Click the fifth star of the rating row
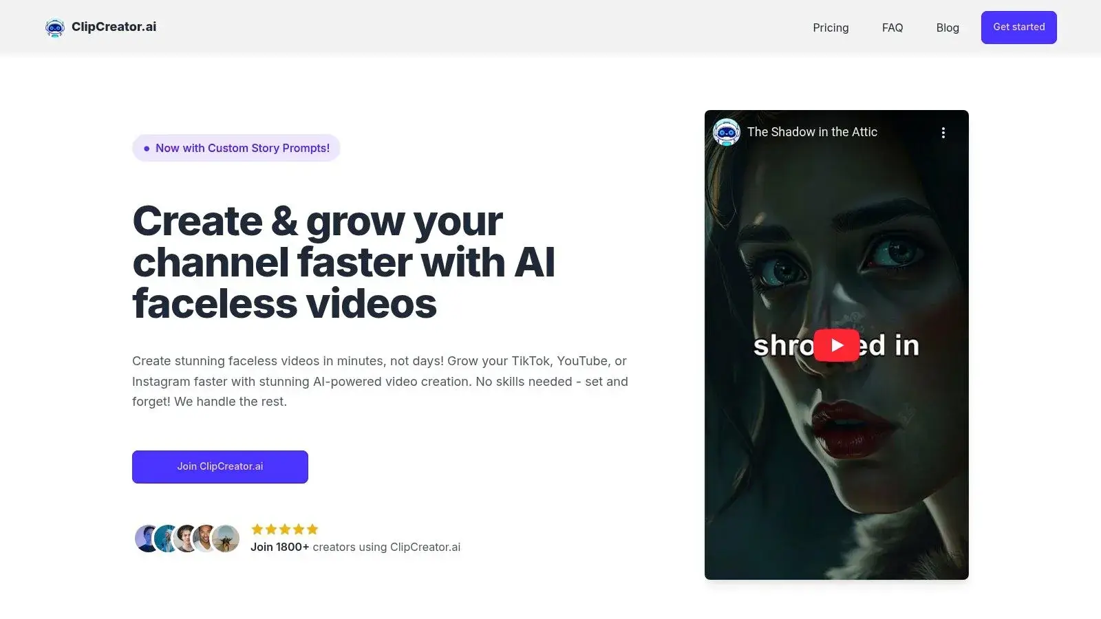1101x619 pixels. point(312,529)
